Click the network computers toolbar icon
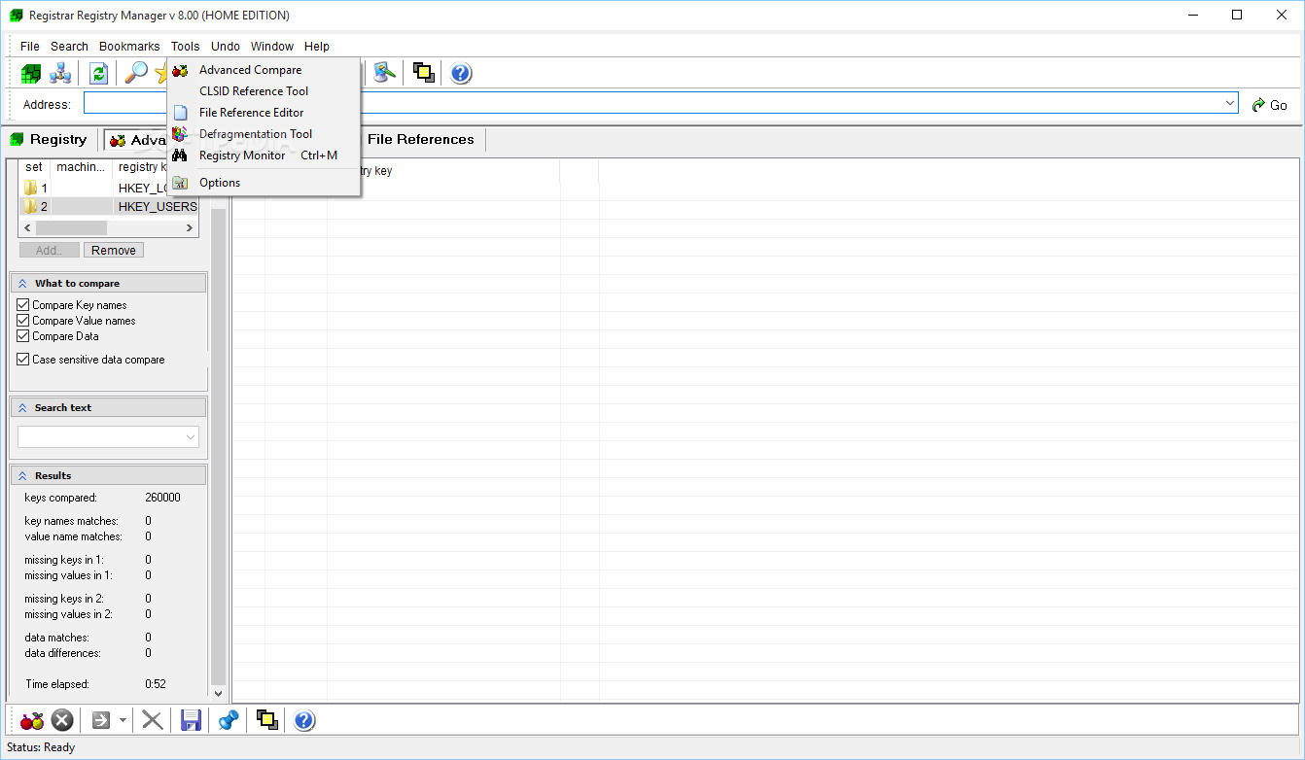Screen dimensions: 1305x760 (x=60, y=73)
